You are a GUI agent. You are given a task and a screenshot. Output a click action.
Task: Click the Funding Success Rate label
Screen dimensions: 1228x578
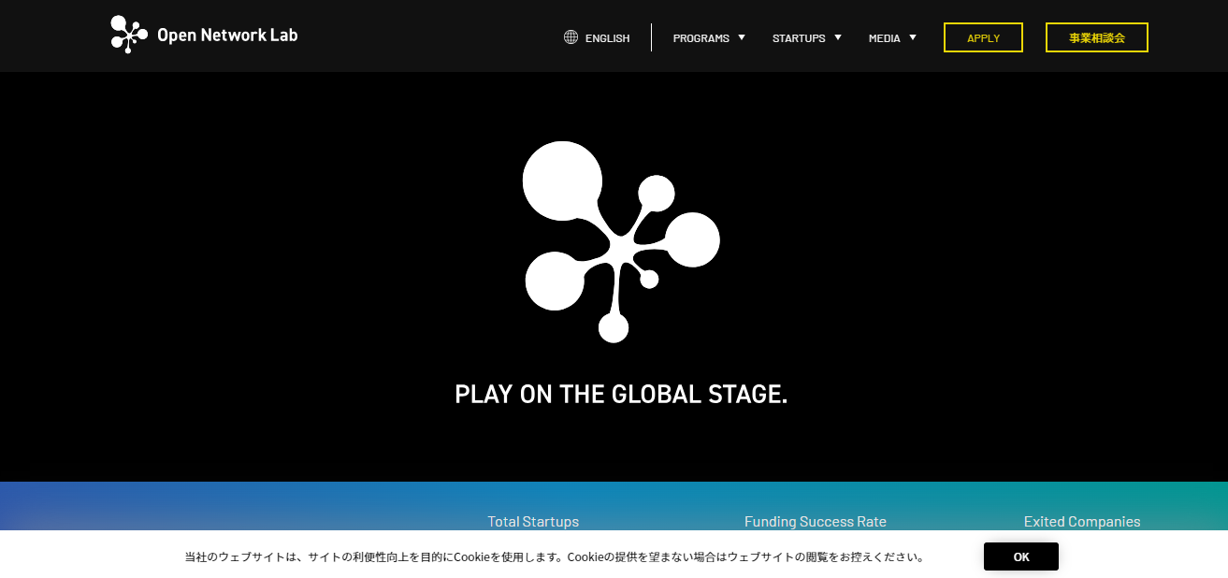tap(816, 522)
